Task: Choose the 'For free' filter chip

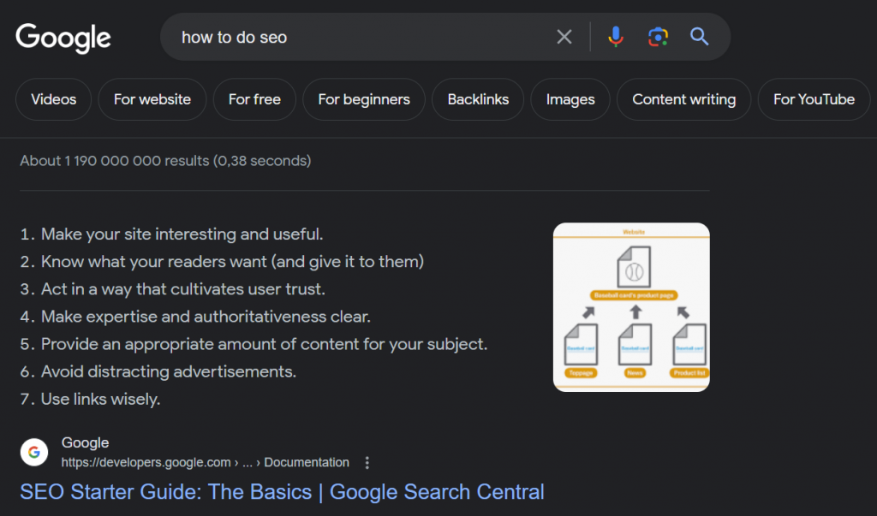Action: 254,99
